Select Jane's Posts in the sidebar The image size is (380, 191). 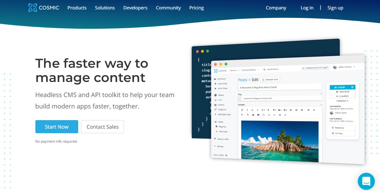220,84
